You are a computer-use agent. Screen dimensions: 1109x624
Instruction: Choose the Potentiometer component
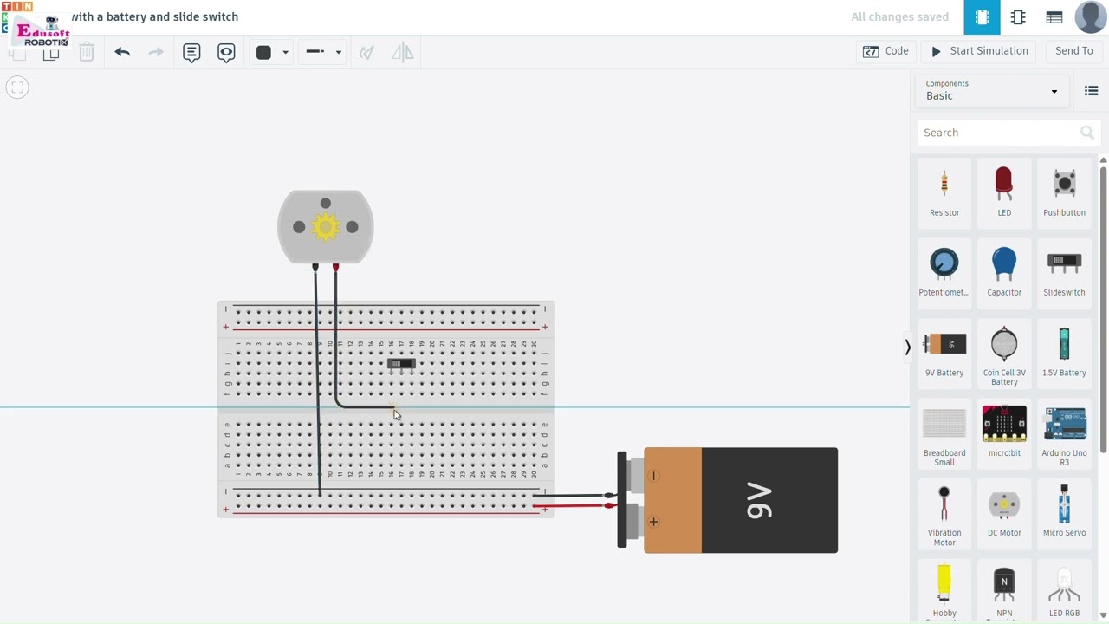[x=944, y=272]
